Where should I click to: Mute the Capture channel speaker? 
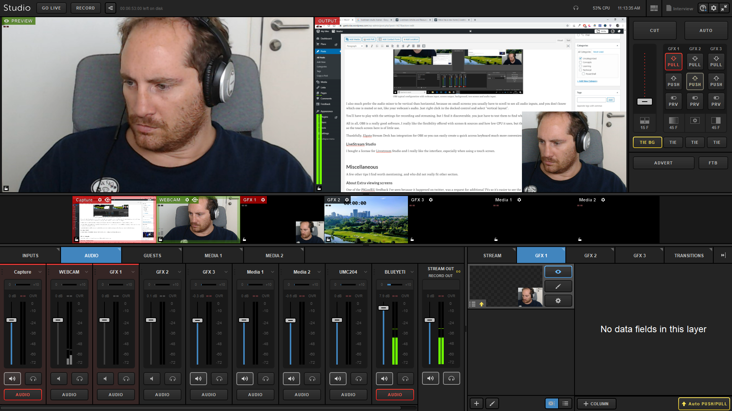tap(12, 379)
